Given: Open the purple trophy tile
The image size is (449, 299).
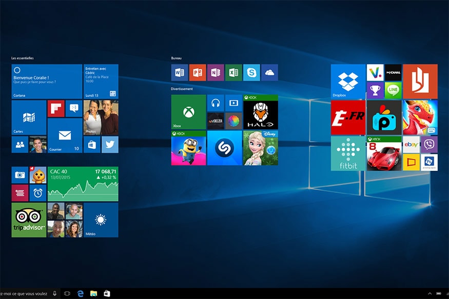Looking at the screenshot, I should (x=375, y=90).
